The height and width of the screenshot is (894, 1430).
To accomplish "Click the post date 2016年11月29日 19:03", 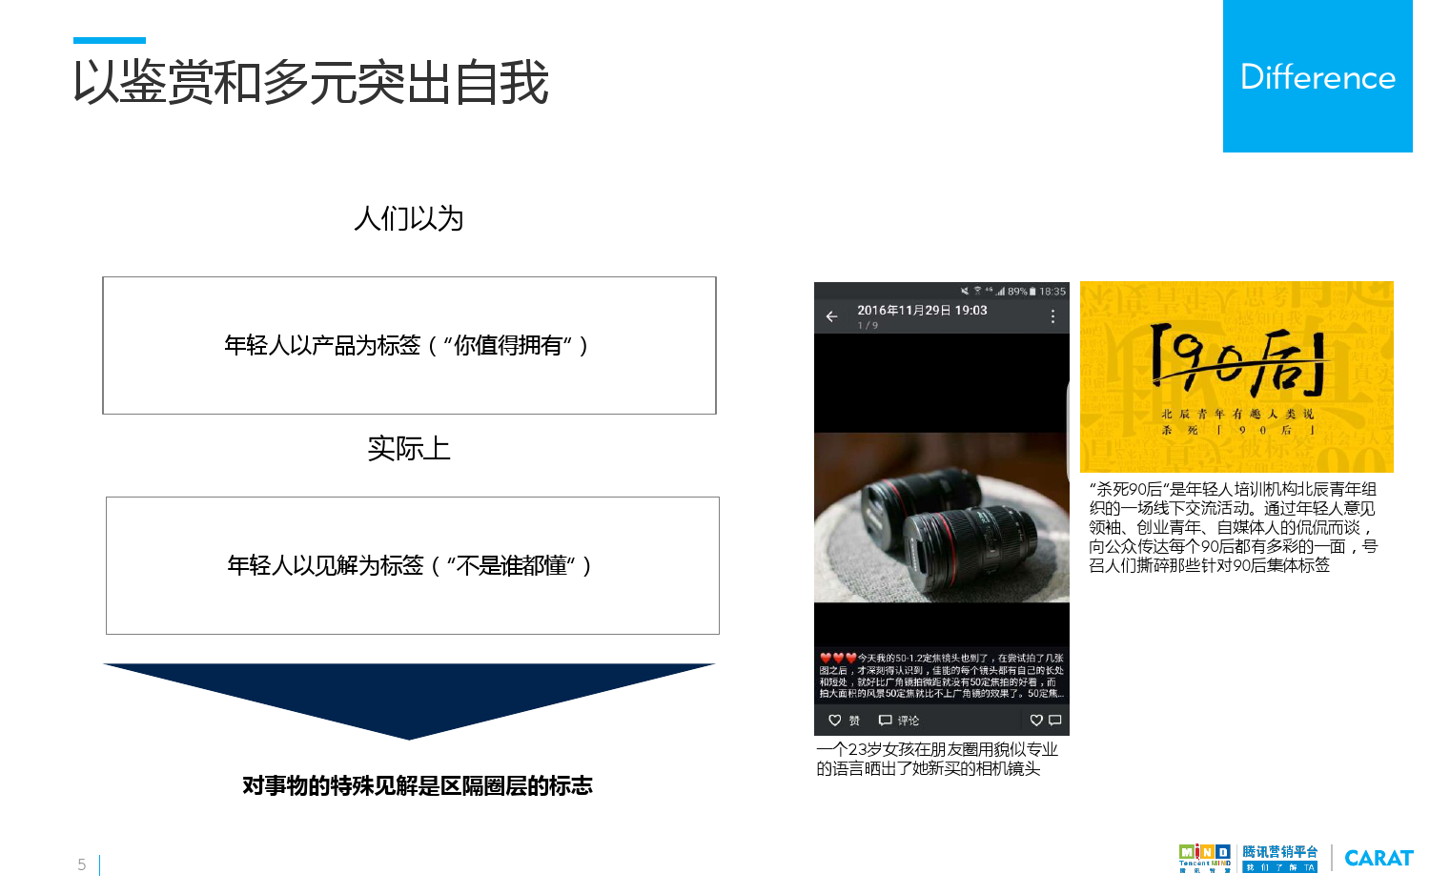I will click(922, 311).
